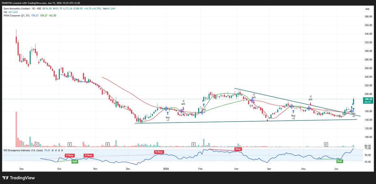Open the INR currency selector
This screenshot has height=184, width=376.
tap(367, 10)
